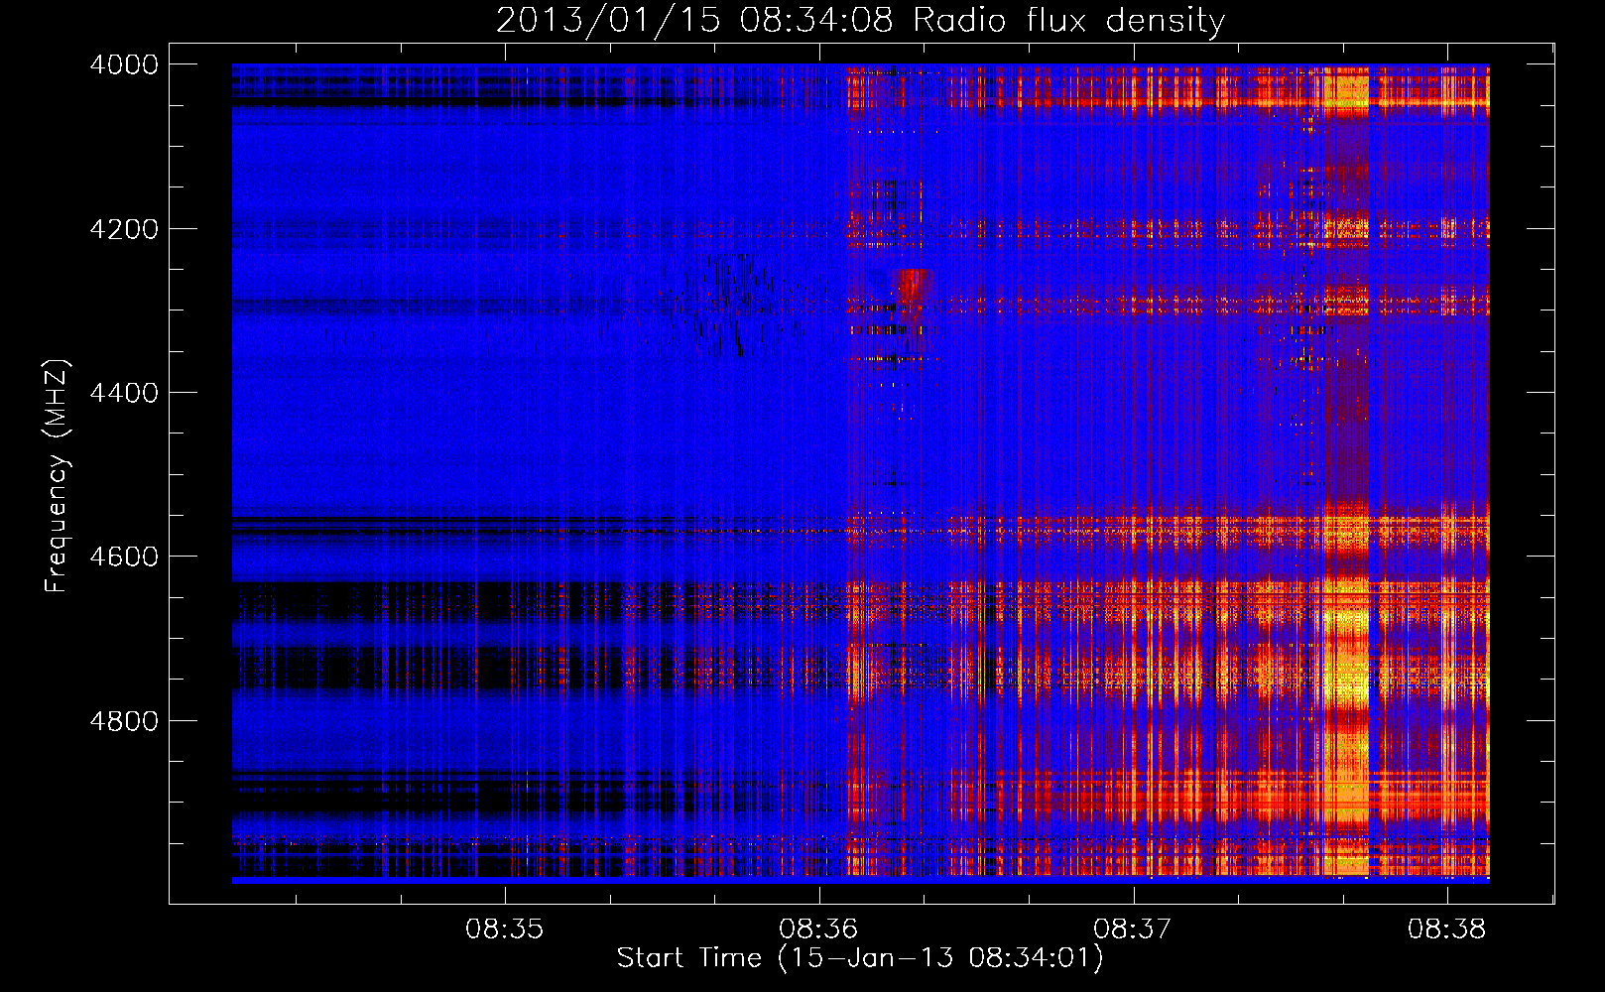Click the '08:38' time axis label
The height and width of the screenshot is (992, 1605).
1446,930
